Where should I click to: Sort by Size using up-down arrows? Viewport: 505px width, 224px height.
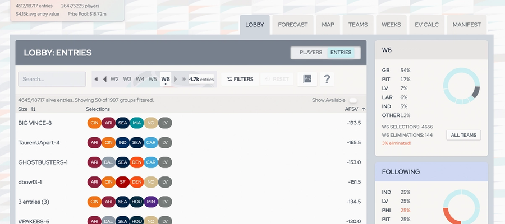[x=33, y=109]
